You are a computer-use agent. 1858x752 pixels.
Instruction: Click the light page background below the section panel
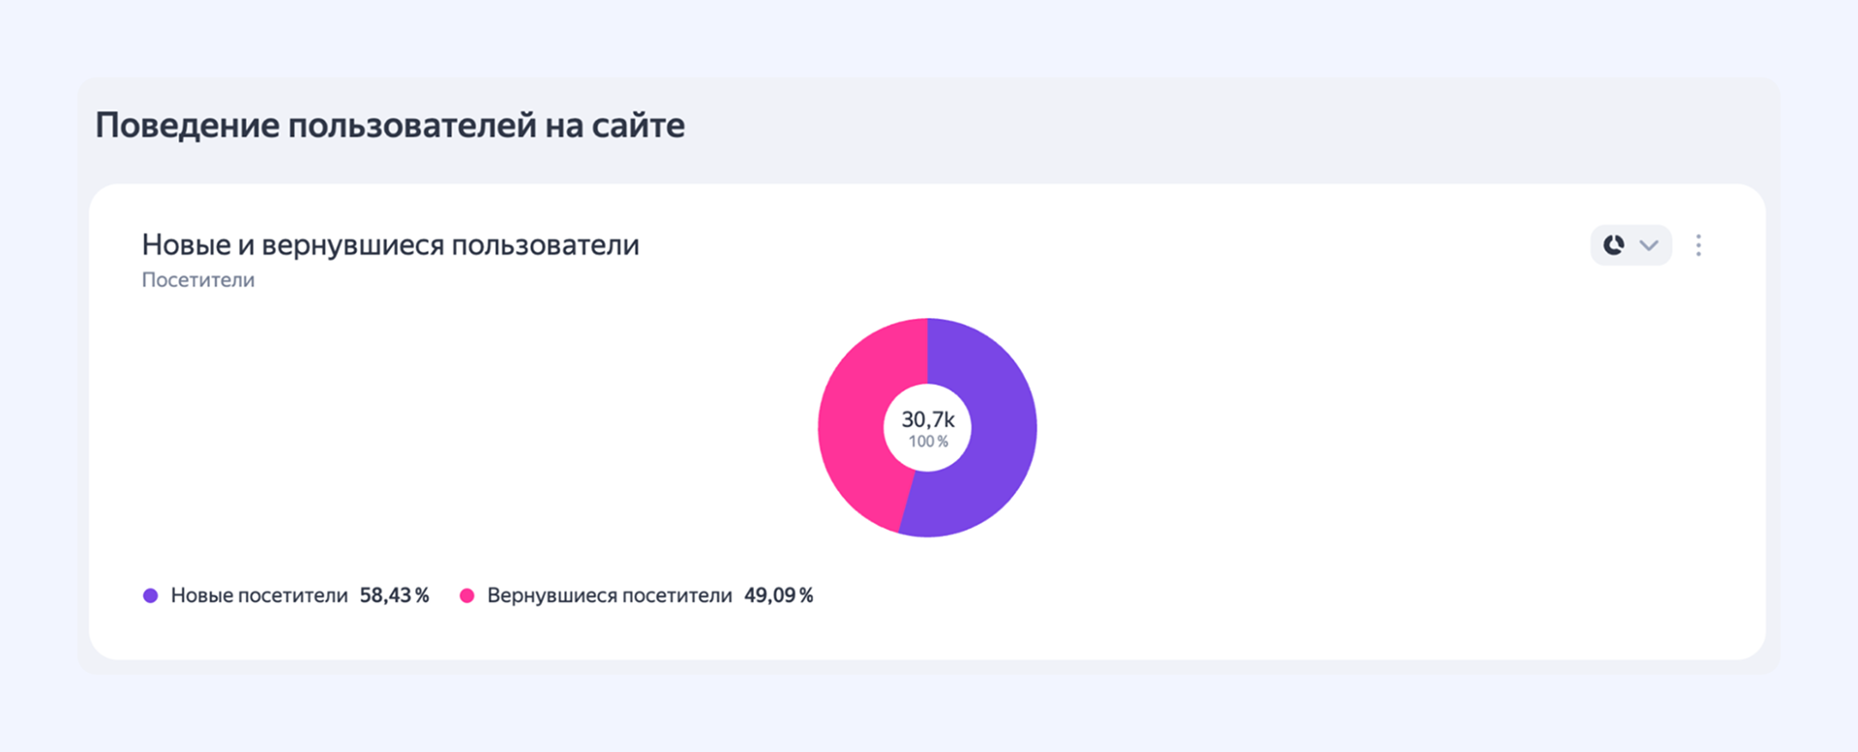[929, 715]
